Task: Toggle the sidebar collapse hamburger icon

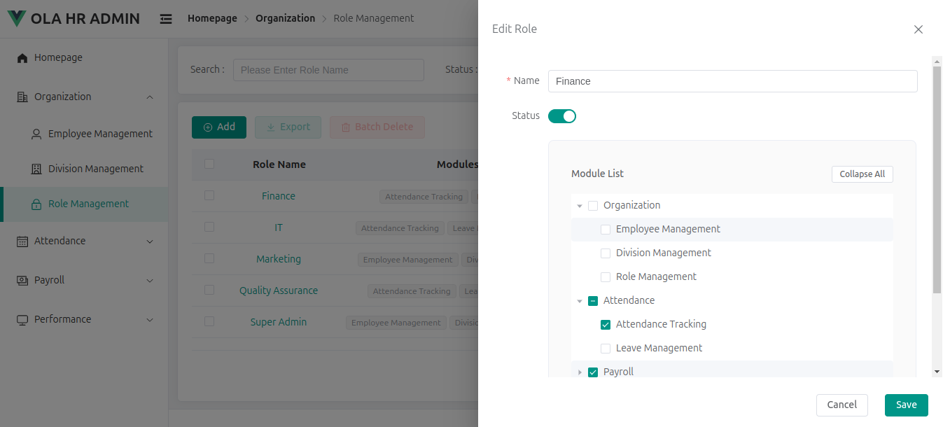Action: 166,19
